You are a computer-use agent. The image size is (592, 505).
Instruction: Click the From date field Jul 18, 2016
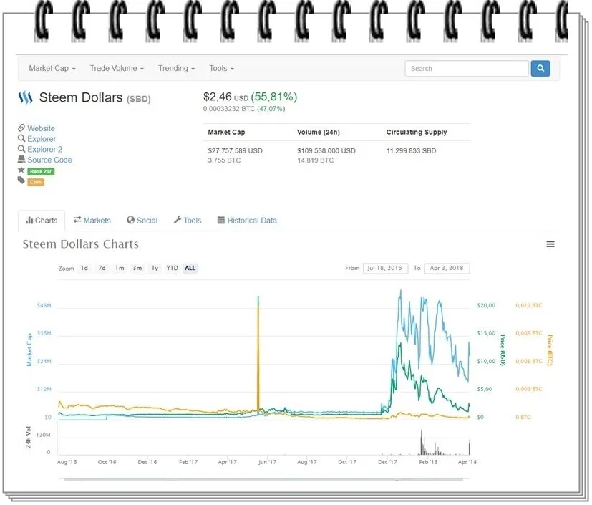pos(385,268)
